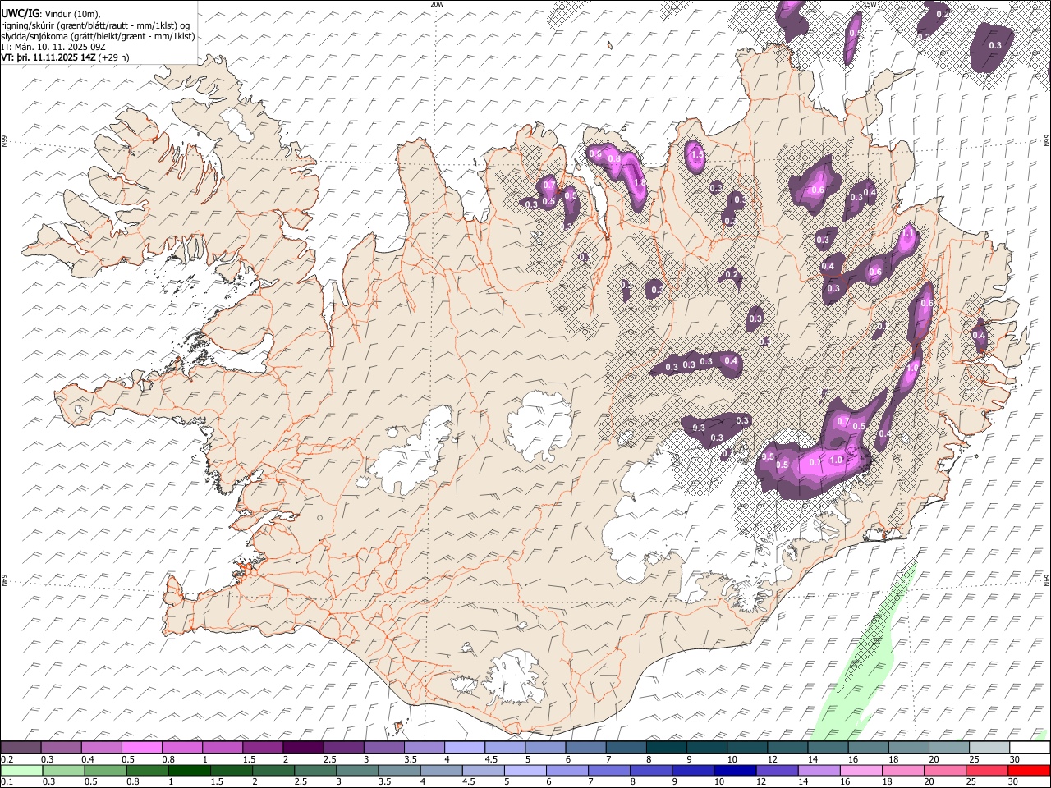Pick top-row legend swatch between 3 and 3.5

point(383,747)
